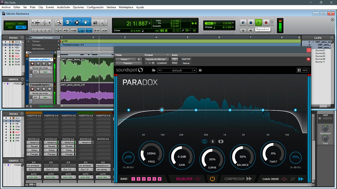Open the main counter format dropdown arrow
Image resolution: width=337 pixels, height=189 pixels.
150,24
